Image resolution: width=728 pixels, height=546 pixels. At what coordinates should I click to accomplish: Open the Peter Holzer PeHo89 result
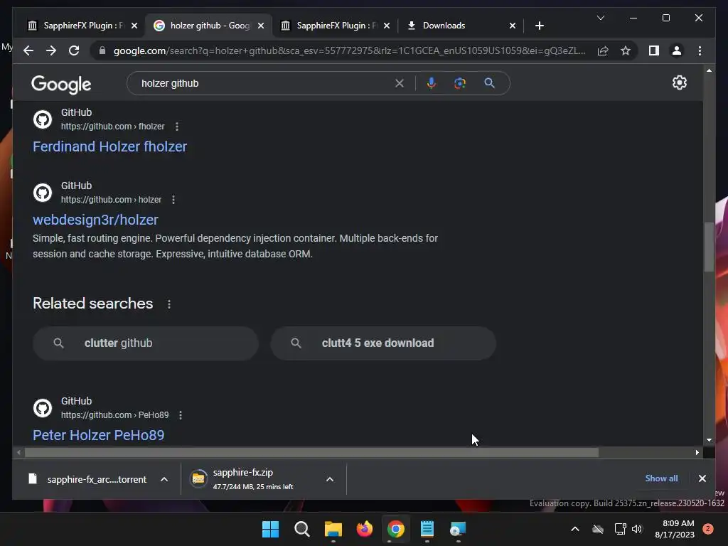[x=98, y=435]
